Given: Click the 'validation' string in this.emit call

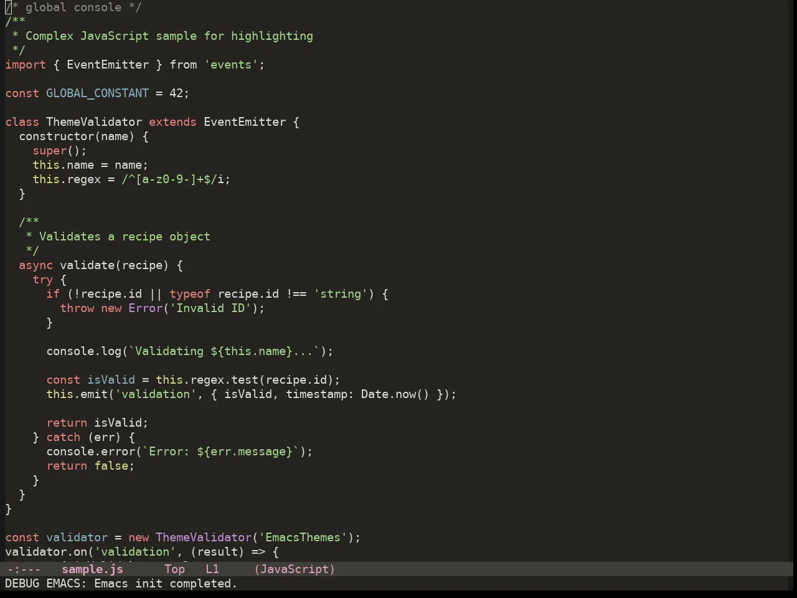Looking at the screenshot, I should [x=156, y=394].
